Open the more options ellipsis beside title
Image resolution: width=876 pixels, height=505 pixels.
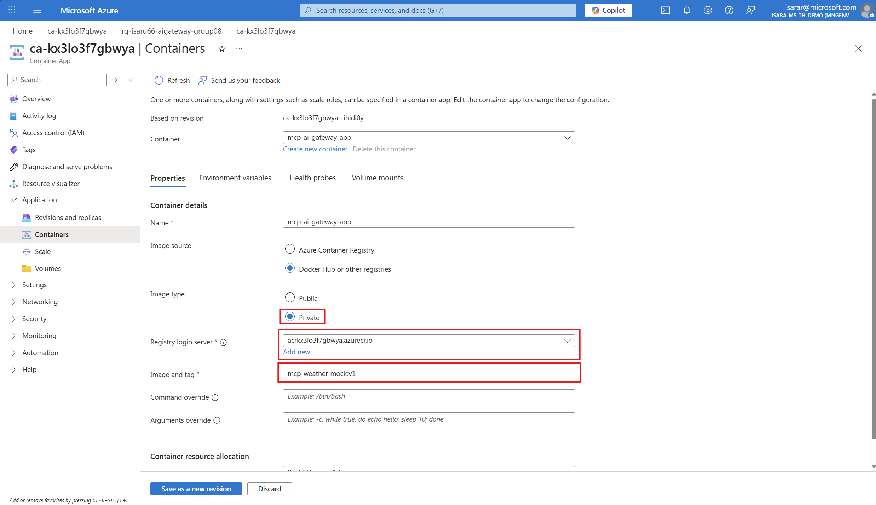tap(239, 48)
